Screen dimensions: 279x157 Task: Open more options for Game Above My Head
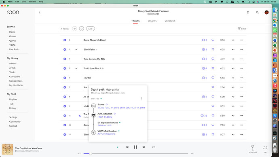point(241,40)
